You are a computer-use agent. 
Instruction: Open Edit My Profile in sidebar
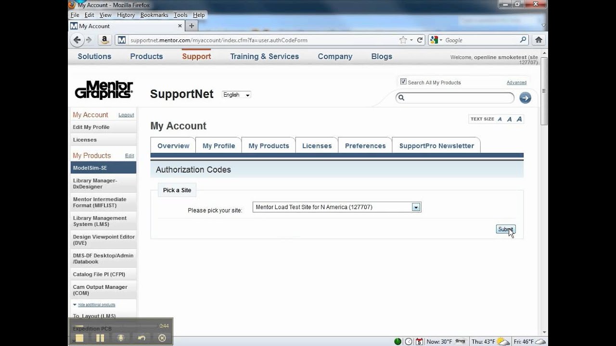(x=103, y=127)
